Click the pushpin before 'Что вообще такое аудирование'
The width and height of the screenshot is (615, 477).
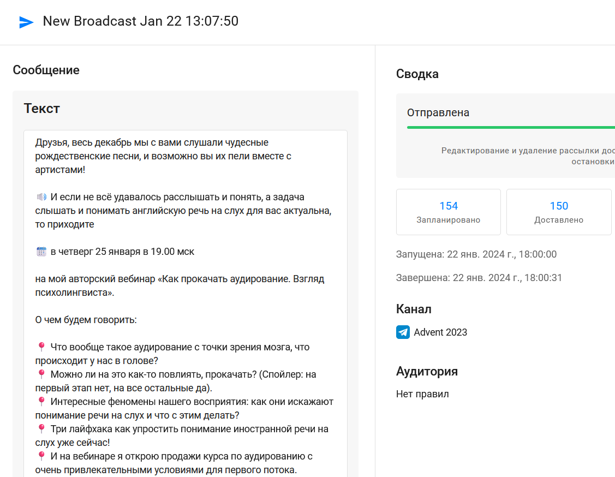41,347
